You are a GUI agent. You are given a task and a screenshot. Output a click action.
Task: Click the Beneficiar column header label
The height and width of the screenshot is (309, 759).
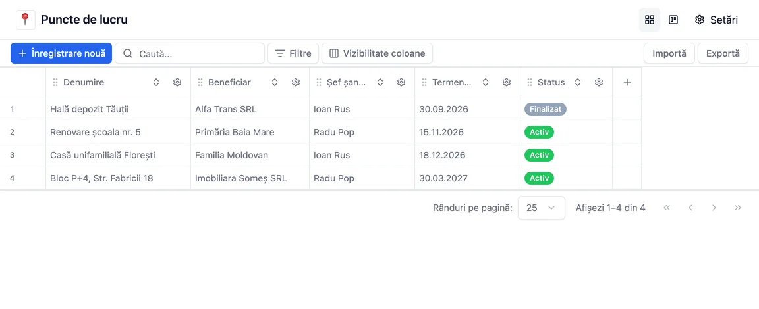pyautogui.click(x=229, y=83)
